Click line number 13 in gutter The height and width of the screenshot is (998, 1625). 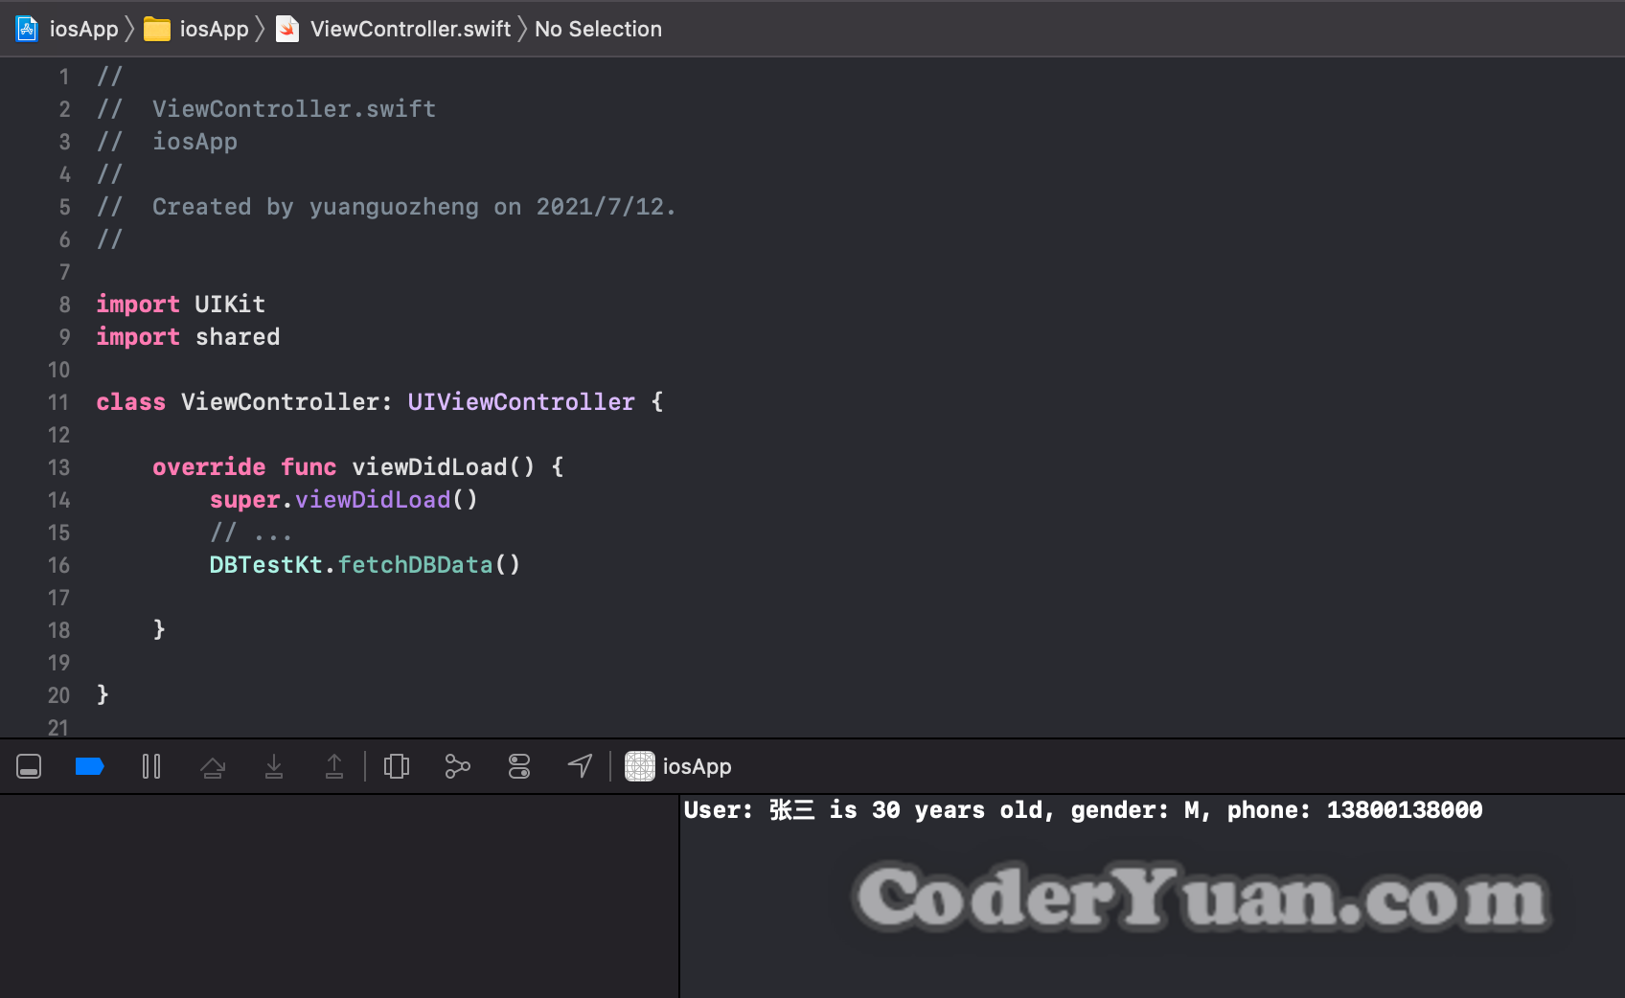click(58, 467)
